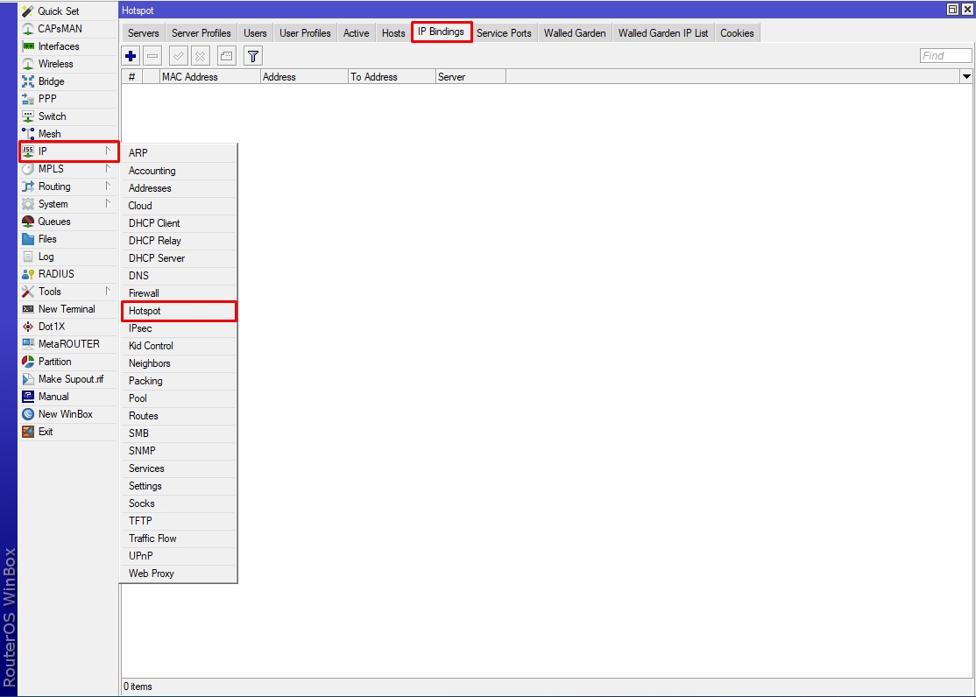Sort by the Server column header
The width and height of the screenshot is (976, 697).
click(470, 76)
